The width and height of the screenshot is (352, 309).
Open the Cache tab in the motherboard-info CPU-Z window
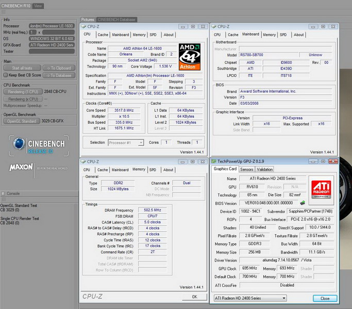(x=233, y=35)
